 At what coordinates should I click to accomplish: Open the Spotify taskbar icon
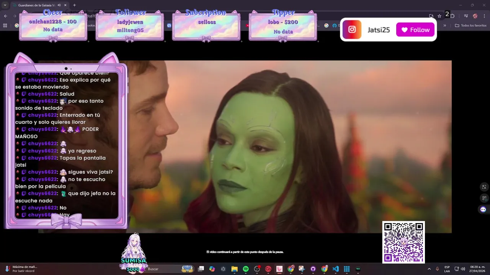(x=246, y=269)
